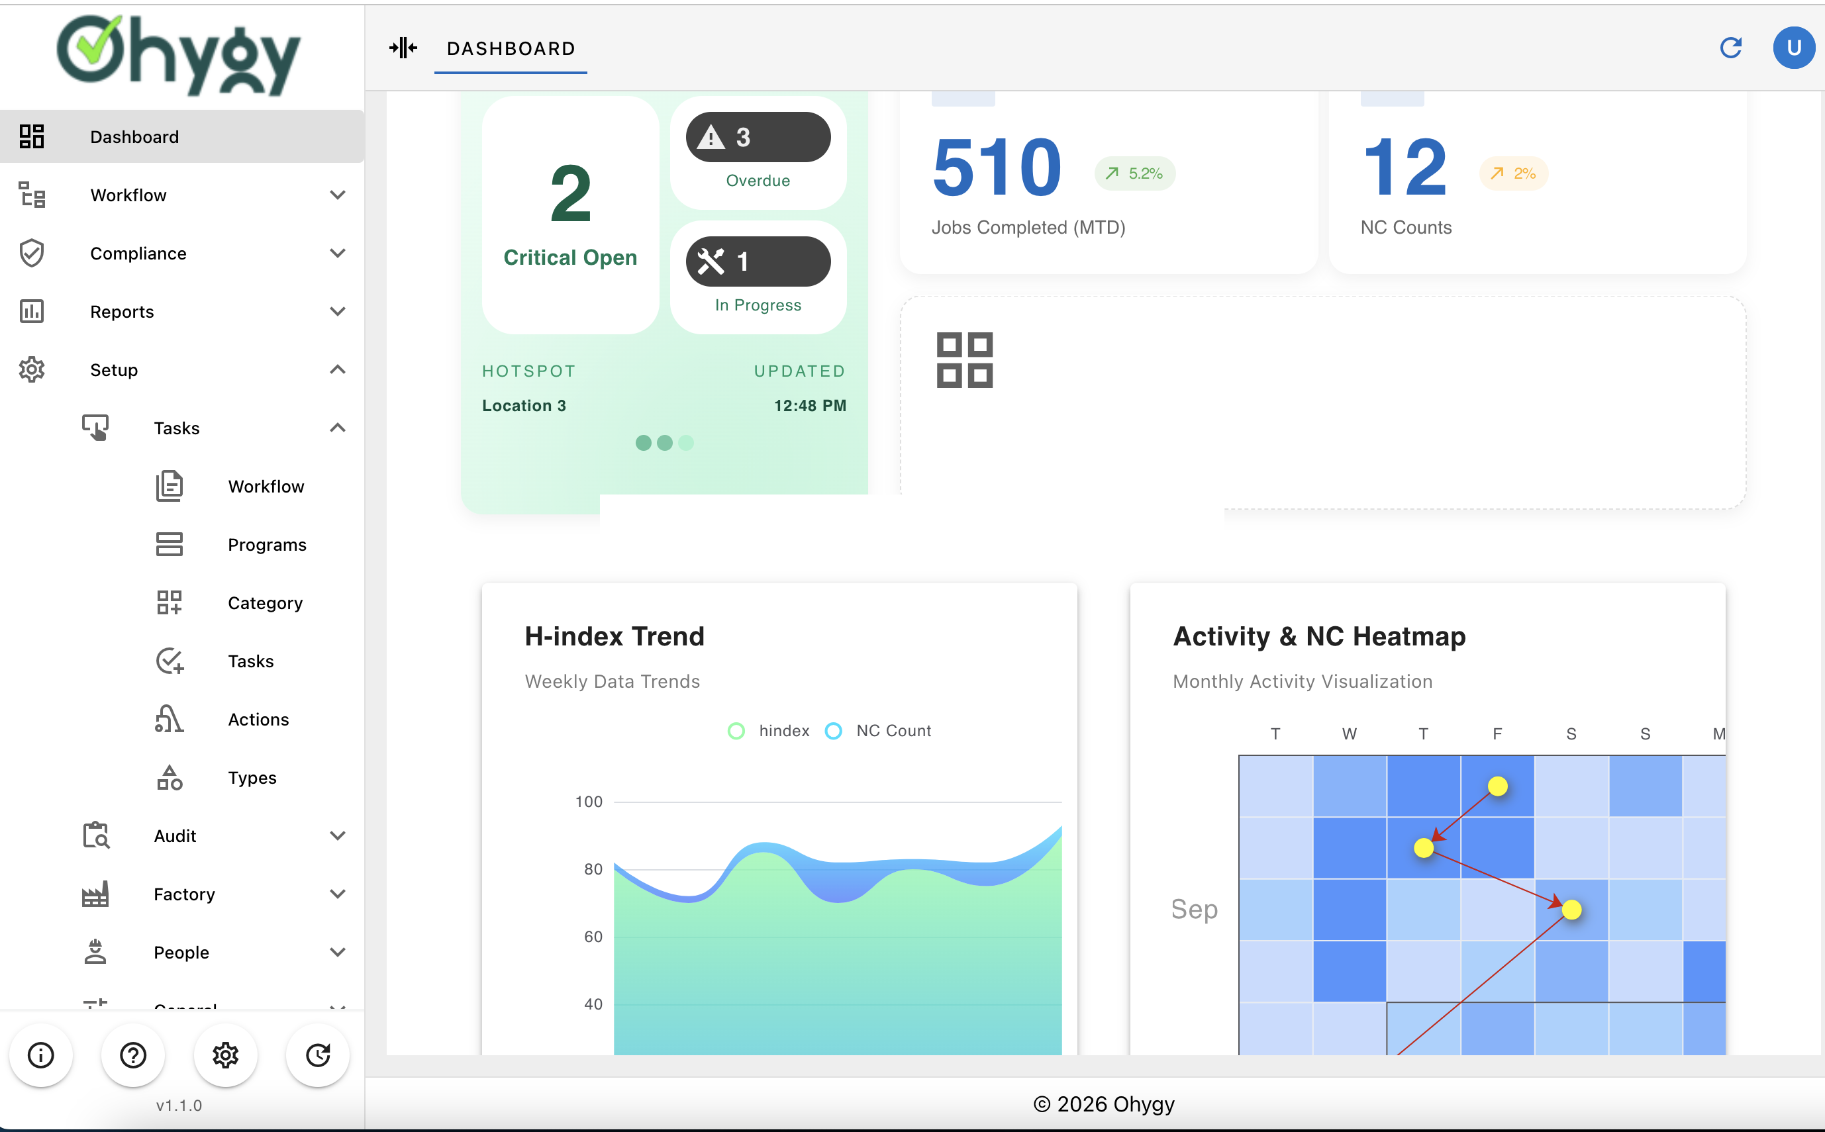Viewport: 1825px width, 1132px height.
Task: Click the Programs stacked-rows icon
Action: 170,544
